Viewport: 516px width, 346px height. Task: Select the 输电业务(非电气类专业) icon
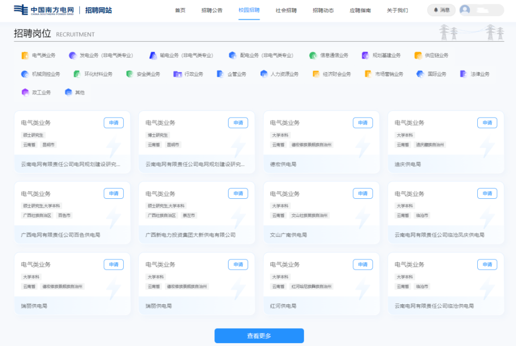[153, 55]
